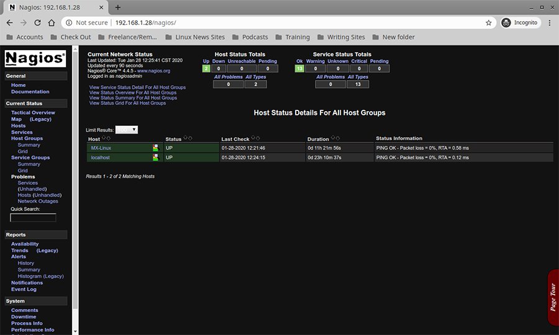
Task: Click the Quick Search input field
Action: pyautogui.click(x=33, y=218)
